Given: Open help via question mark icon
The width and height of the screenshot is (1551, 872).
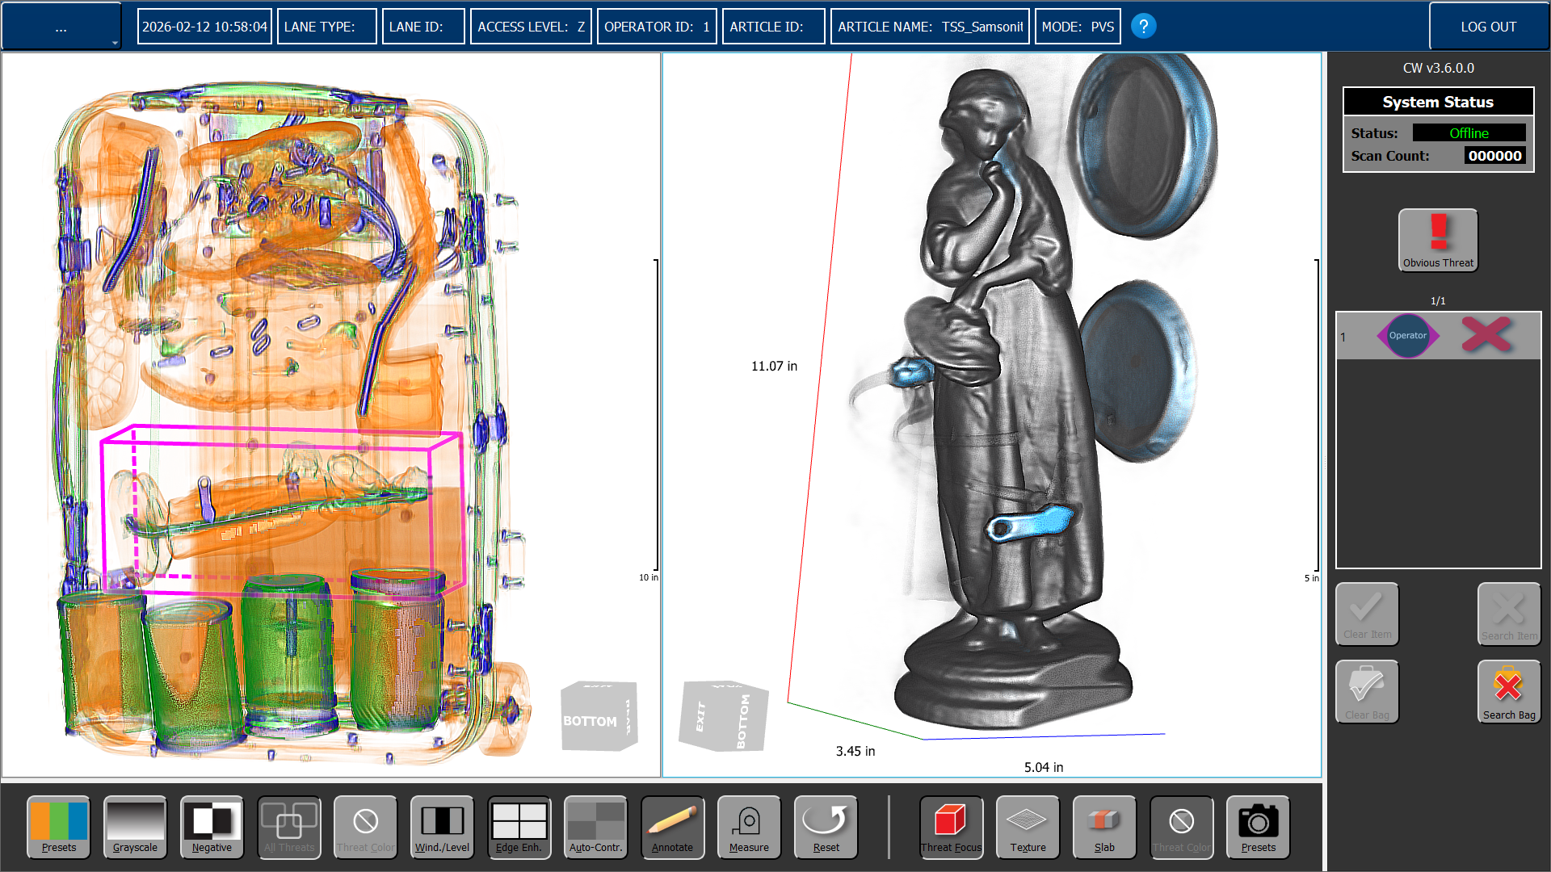Looking at the screenshot, I should point(1143,27).
